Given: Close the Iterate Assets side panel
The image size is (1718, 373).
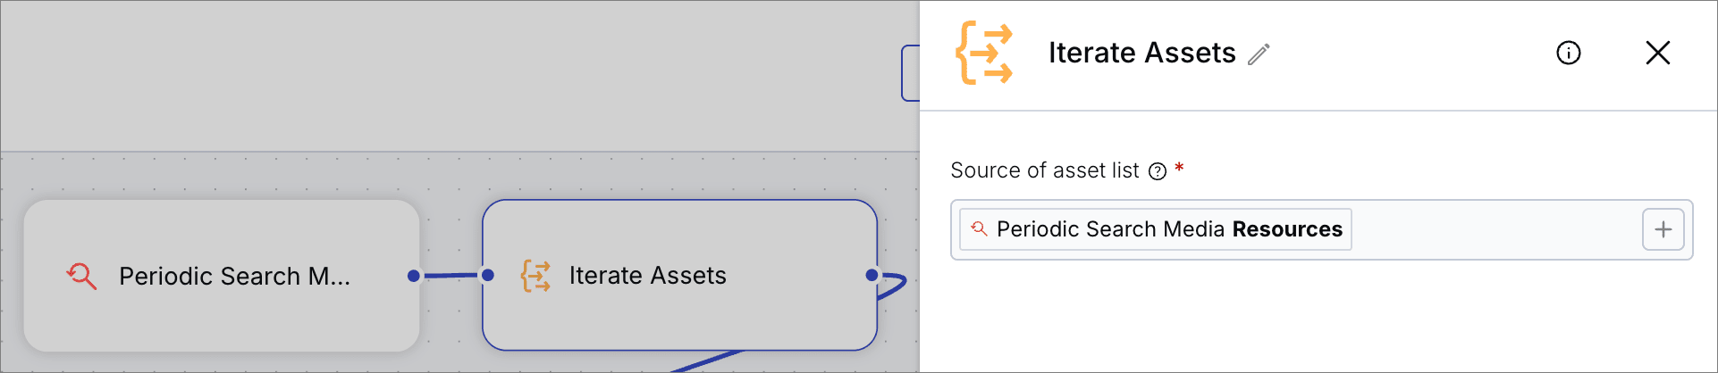Looking at the screenshot, I should (1658, 53).
